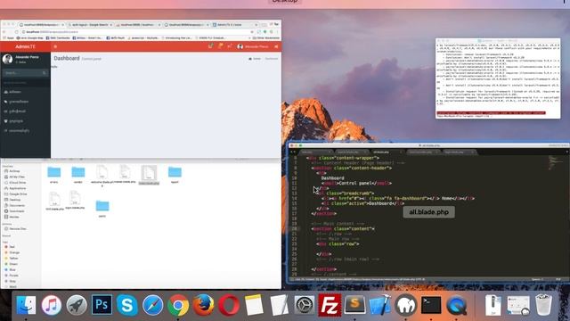This screenshot has width=570, height=321.
Task: Select welcome.blade.php file in Finder
Action: point(102,176)
